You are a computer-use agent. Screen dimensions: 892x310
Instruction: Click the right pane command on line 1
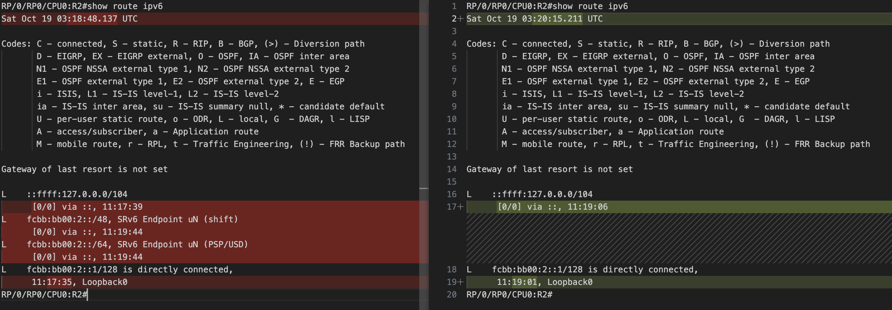coord(547,6)
